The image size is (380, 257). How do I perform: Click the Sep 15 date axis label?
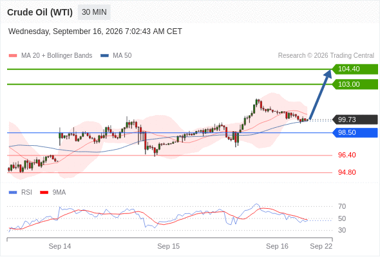169,246
